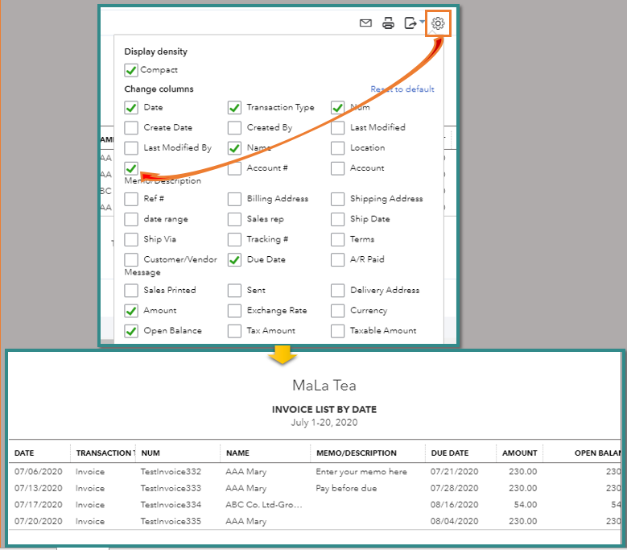The image size is (627, 550).
Task: Enable the Terms column checkbox
Action: [x=337, y=239]
